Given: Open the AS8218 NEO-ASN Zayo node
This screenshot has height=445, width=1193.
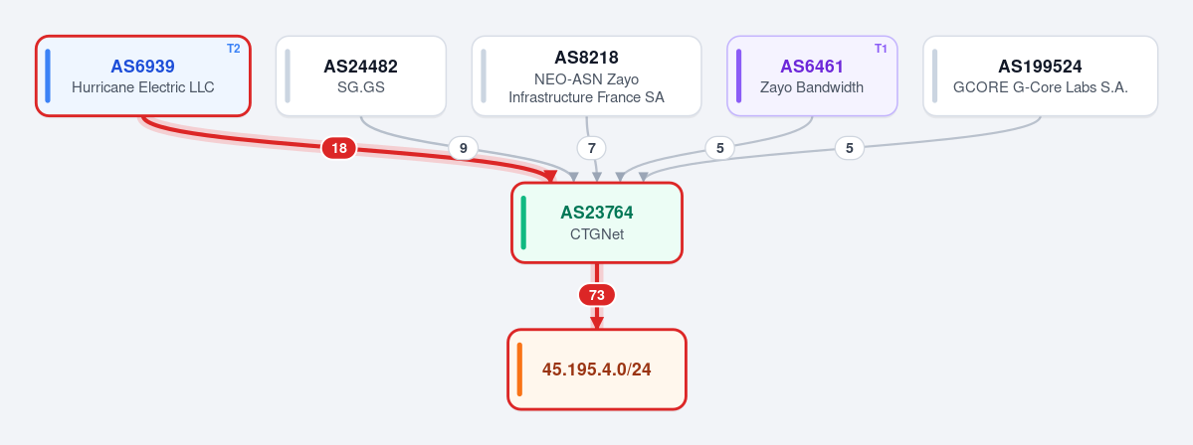Looking at the screenshot, I should [587, 75].
